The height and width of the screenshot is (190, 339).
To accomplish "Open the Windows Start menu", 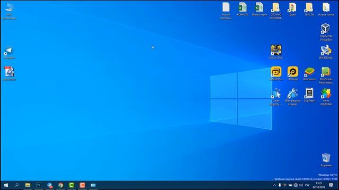I will pyautogui.click(x=6, y=185).
